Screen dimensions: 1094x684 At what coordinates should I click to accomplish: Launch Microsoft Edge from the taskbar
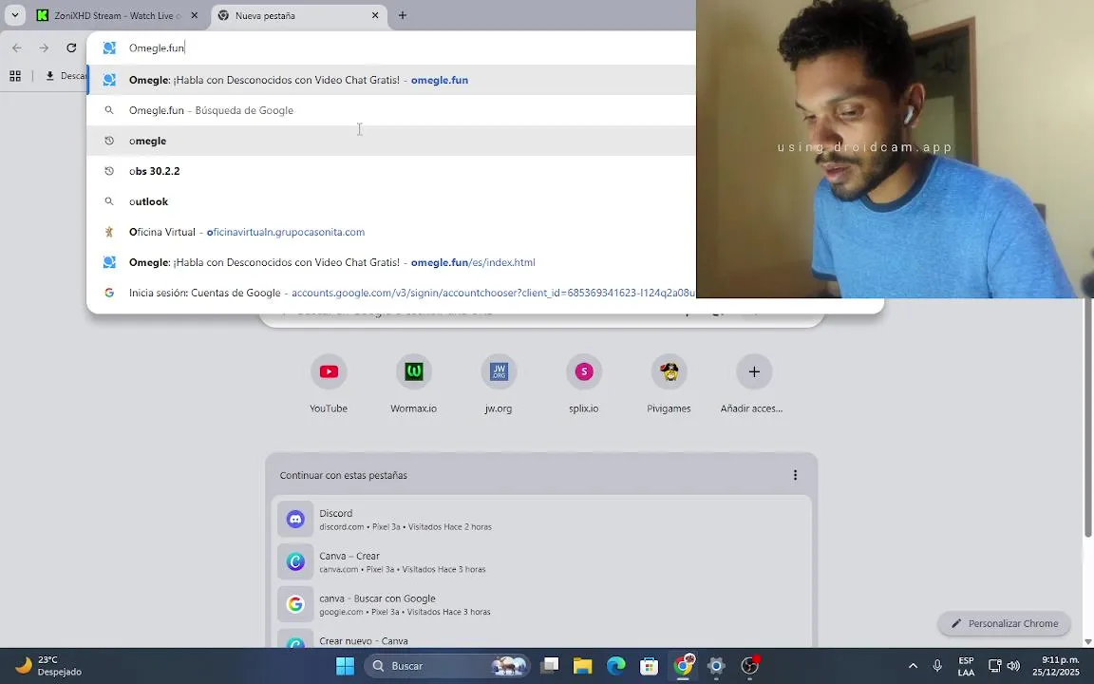[616, 666]
